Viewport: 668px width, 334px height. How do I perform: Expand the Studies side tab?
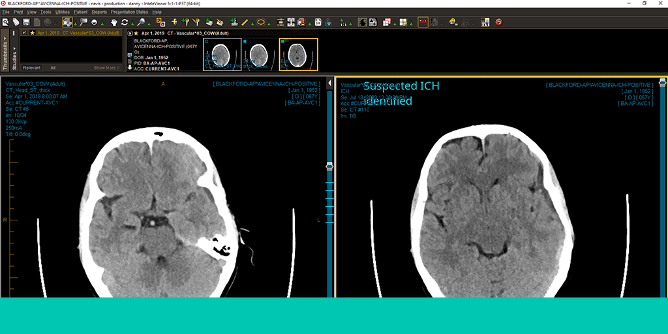(14, 57)
